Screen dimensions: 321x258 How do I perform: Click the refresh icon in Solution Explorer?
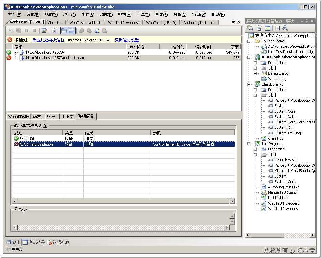click(x=267, y=28)
